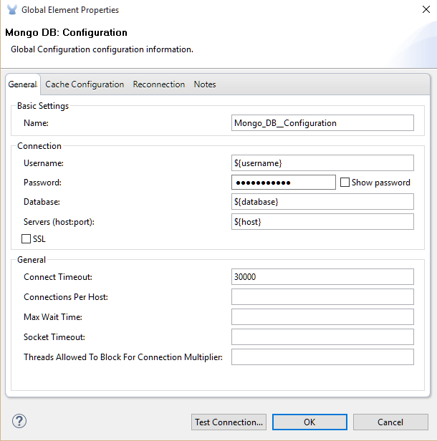Open the Reconnection tab
Screen dimensions: 437x441
(159, 84)
